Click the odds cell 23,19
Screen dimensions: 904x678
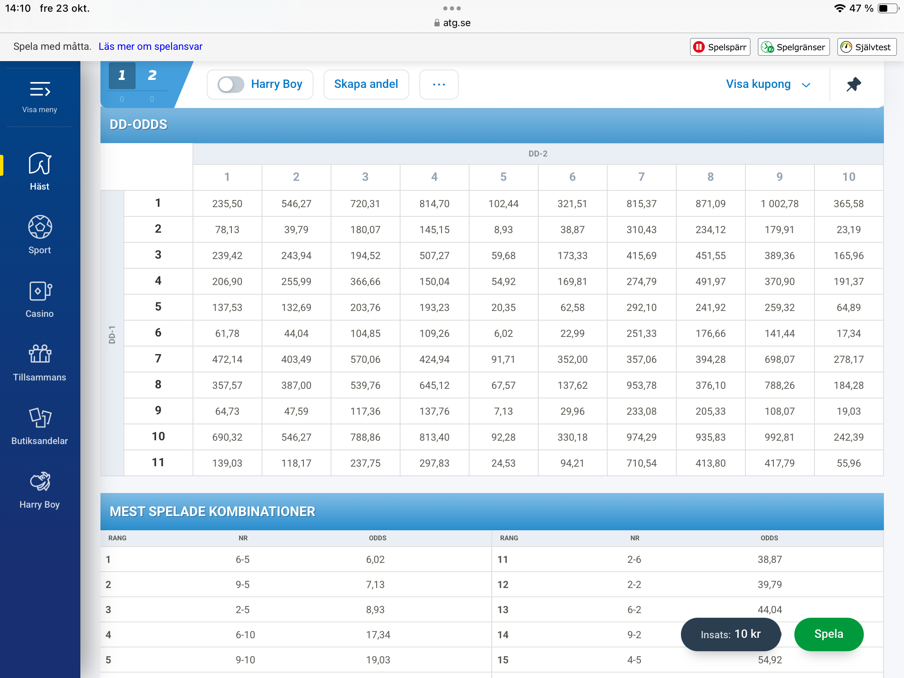point(849,230)
